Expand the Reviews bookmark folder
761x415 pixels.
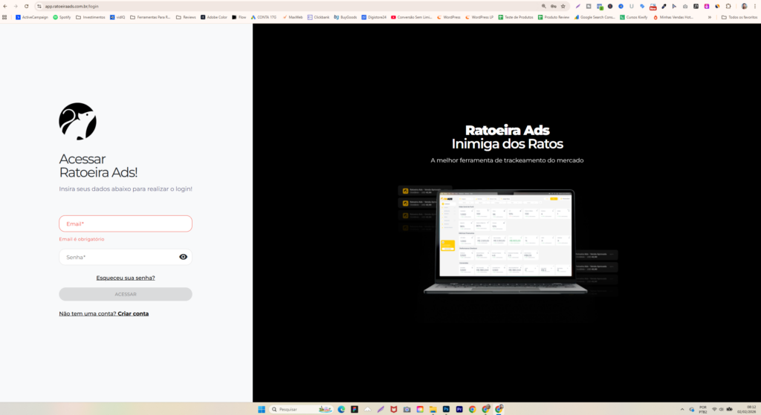186,17
